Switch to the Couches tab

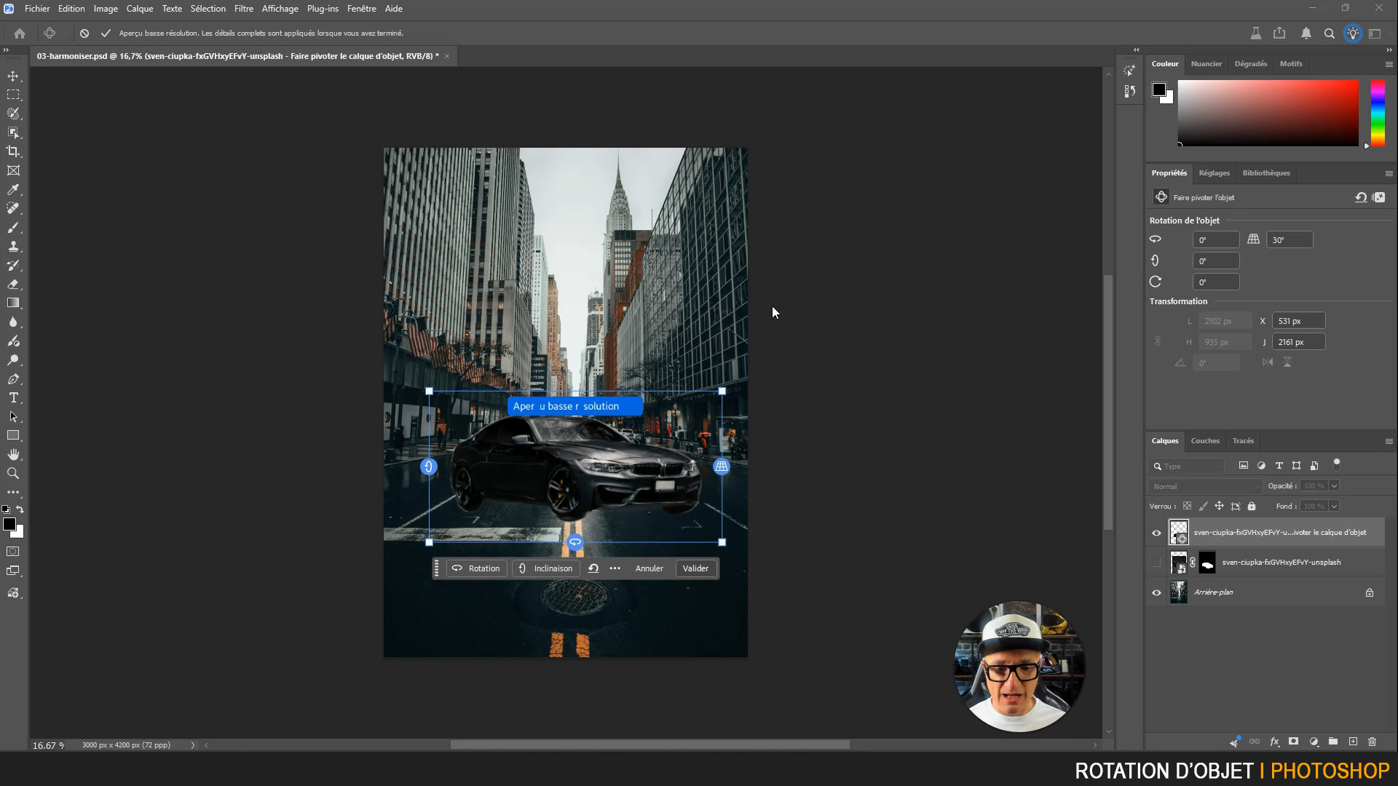pyautogui.click(x=1205, y=441)
